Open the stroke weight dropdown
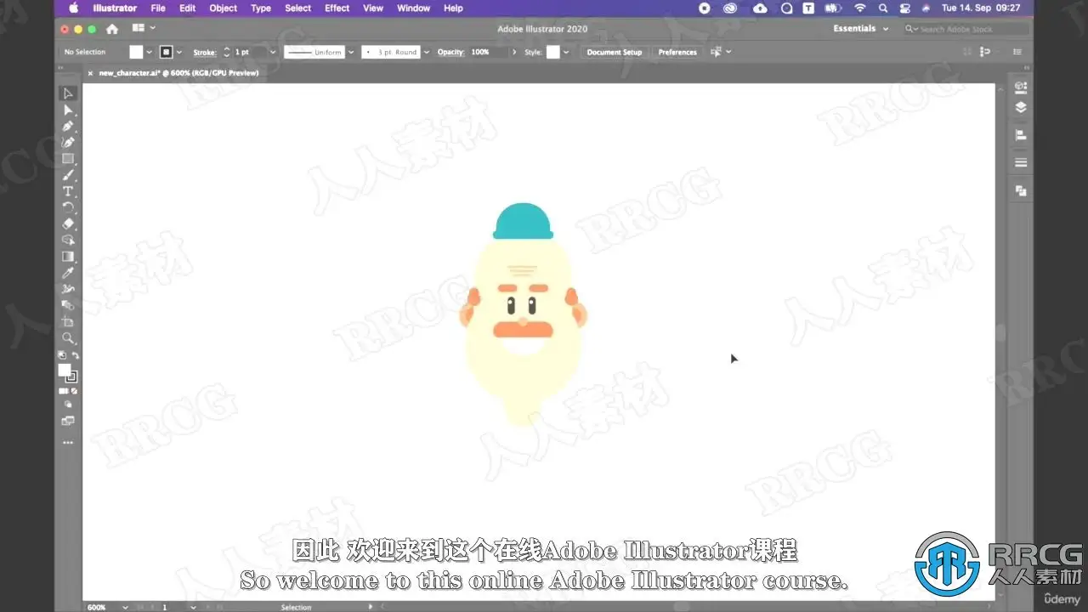Viewport: 1088px width, 612px height. click(272, 52)
